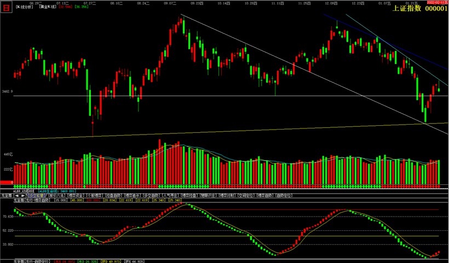
Task: Switch to the 慧眼识庄 tab
Action: point(208,196)
